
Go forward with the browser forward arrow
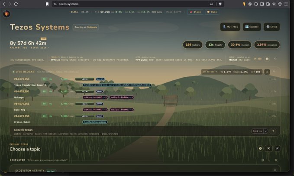coord(10,4)
